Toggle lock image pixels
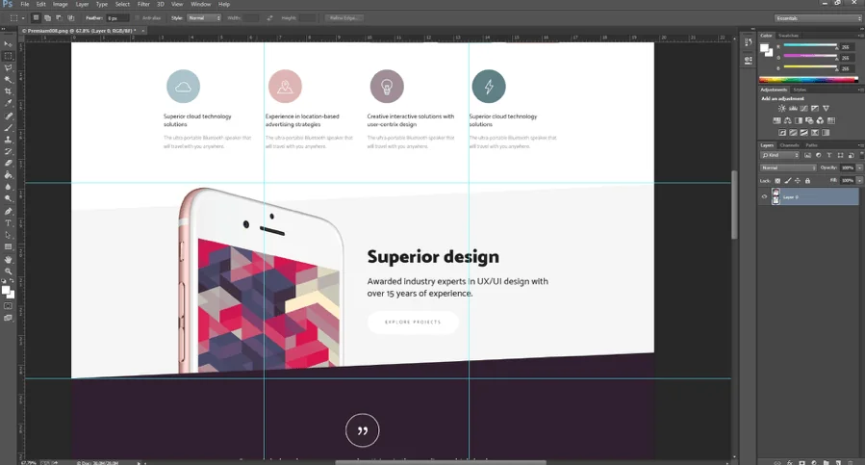Screen dimensions: 865x465 tap(788, 181)
